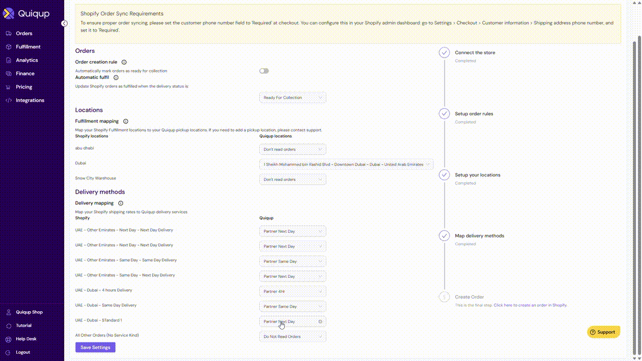Open Quiqup Shop link
Viewport: 642px width, 361px height.
[29, 312]
